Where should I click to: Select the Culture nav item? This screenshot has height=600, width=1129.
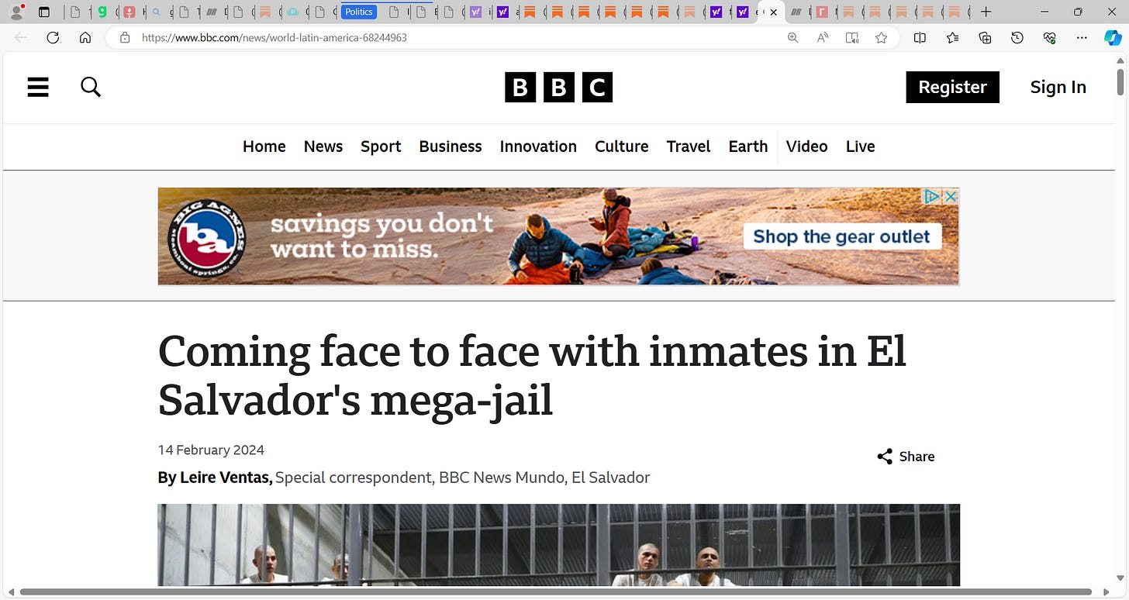pyautogui.click(x=622, y=147)
